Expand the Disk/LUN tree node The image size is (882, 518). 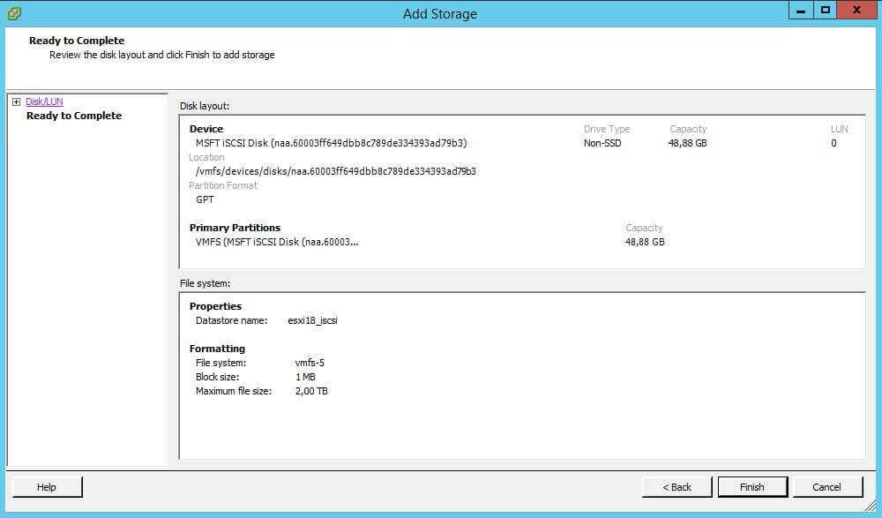pos(16,101)
